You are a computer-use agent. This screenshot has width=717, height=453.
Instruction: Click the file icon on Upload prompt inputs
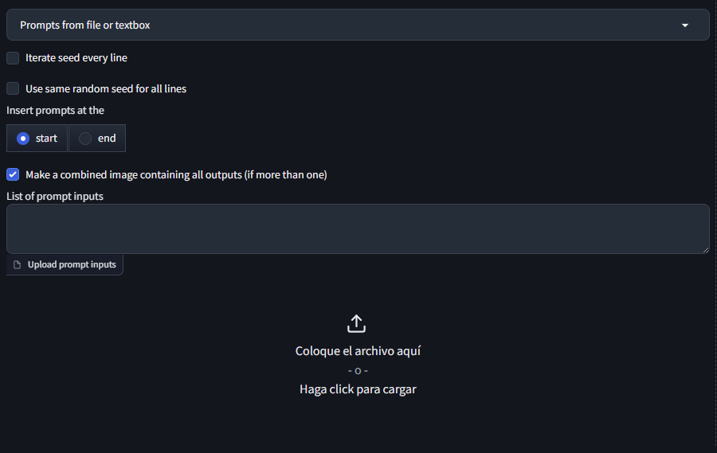click(17, 265)
